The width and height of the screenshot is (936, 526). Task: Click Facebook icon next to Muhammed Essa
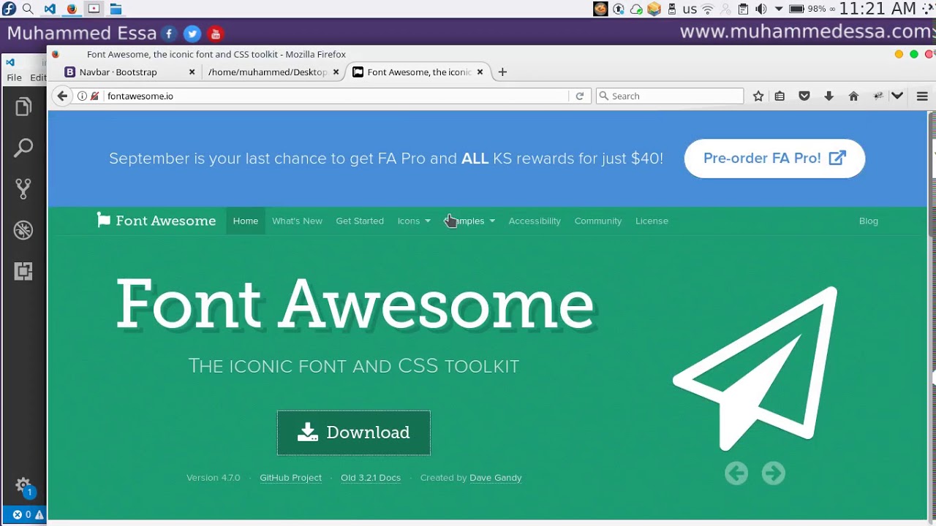click(x=169, y=34)
